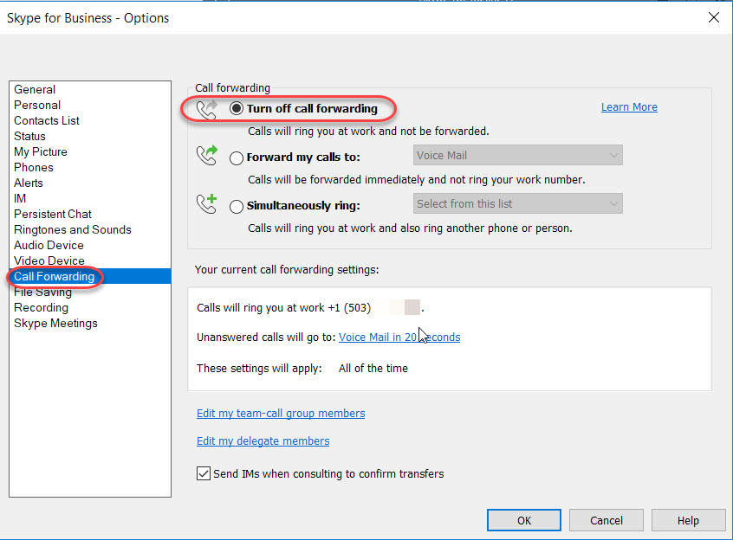Click the green forward-calls arrow icon
Image resolution: width=733 pixels, height=540 pixels.
pos(208,156)
